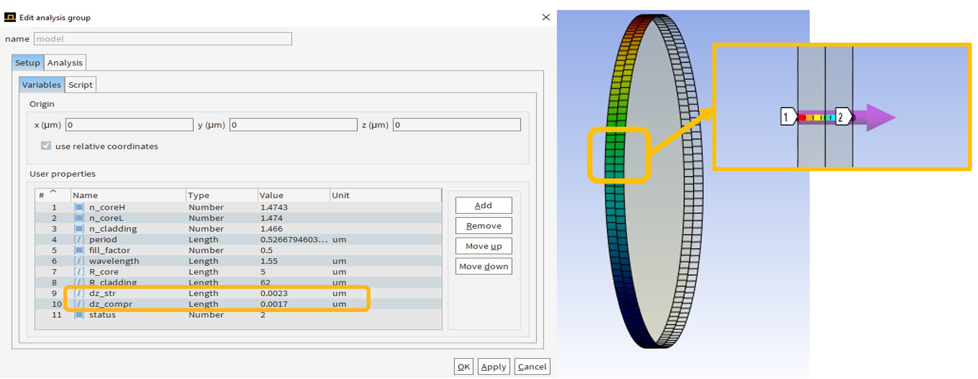Click the name field containing model
978x379 pixels.
[x=163, y=39]
